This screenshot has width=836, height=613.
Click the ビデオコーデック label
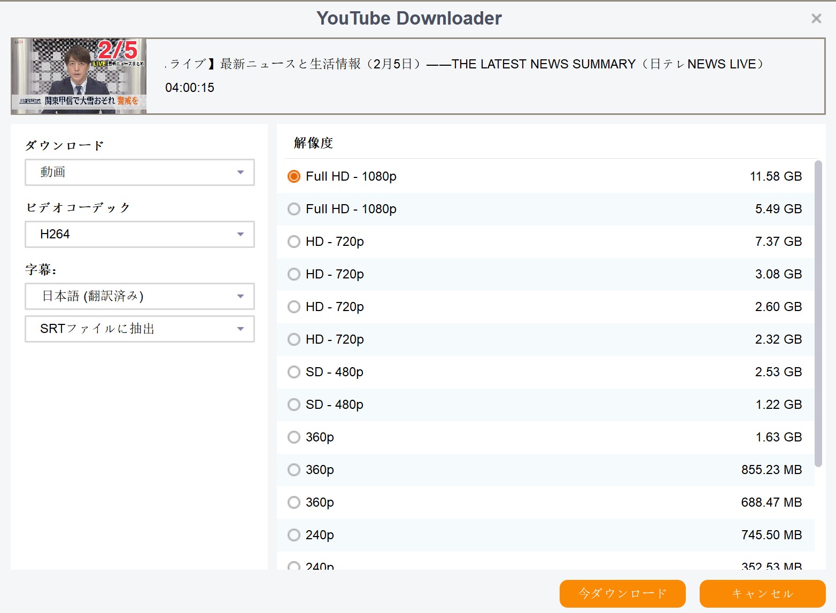click(78, 207)
